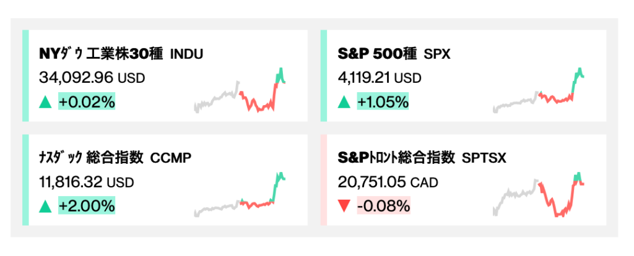This screenshot has height=256, width=634.
Task: Click the green up arrow for INDU
Action: 45,102
